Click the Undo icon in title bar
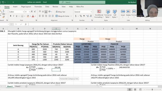The width and height of the screenshot is (162, 91). (3, 2)
